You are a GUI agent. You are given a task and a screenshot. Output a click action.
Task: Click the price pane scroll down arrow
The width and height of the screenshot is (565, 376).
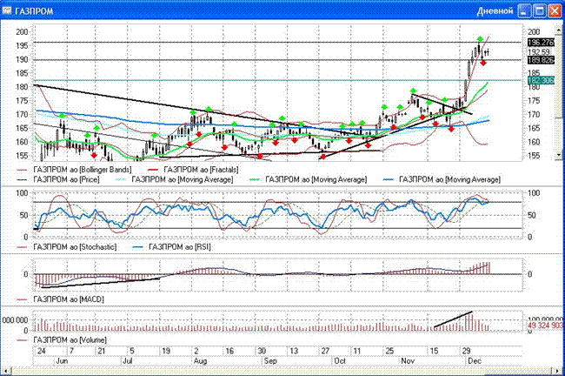click(559, 155)
